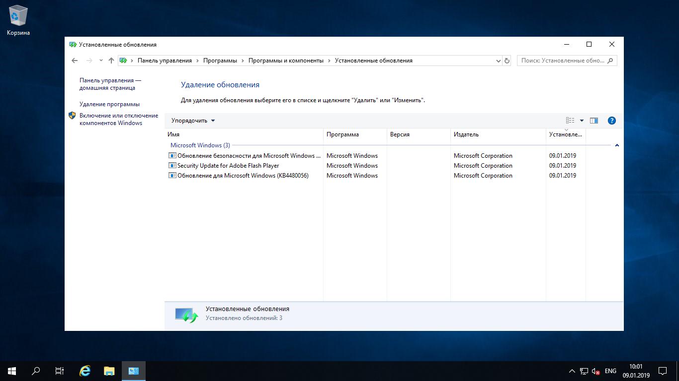Open File Explorer from the taskbar
The image size is (679, 381).
(x=109, y=371)
